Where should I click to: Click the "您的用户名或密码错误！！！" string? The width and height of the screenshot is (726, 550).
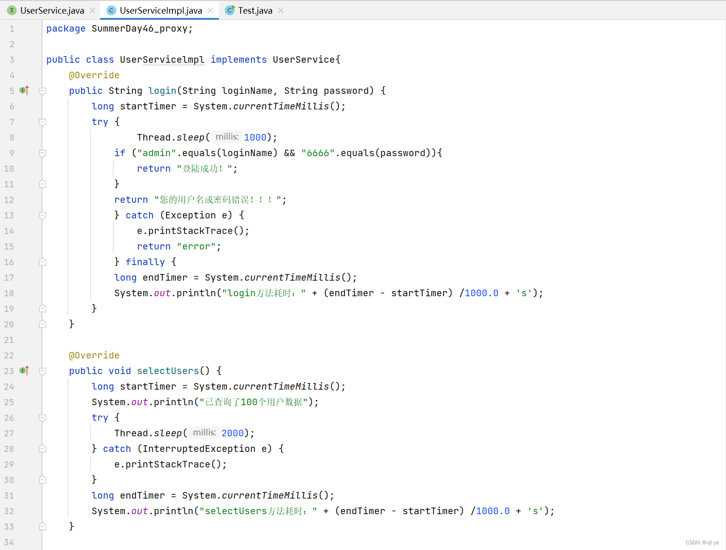217,200
